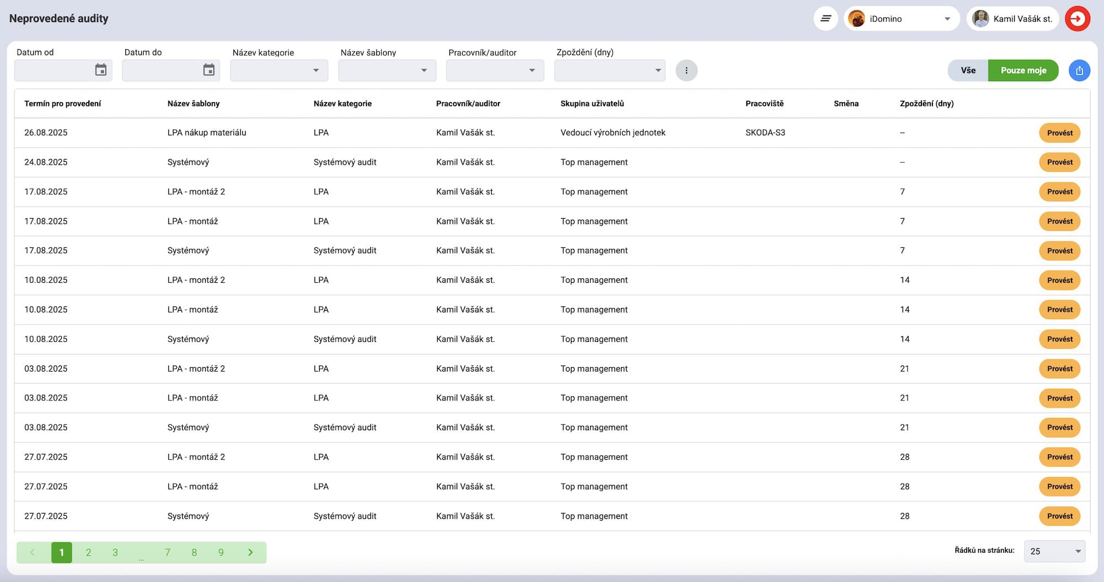The height and width of the screenshot is (582, 1104).
Task: Open the Datum do calendar icon
Action: (209, 70)
